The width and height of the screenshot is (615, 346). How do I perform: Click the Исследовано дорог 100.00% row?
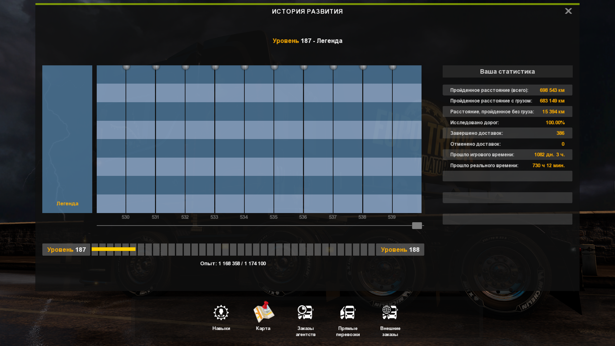click(x=507, y=122)
